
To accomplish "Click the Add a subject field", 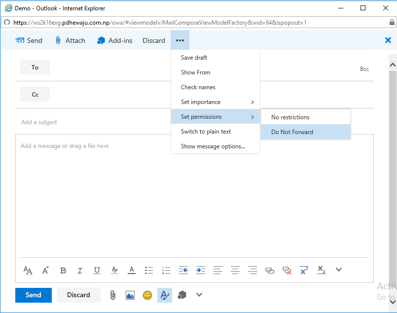I will pyautogui.click(x=94, y=122).
